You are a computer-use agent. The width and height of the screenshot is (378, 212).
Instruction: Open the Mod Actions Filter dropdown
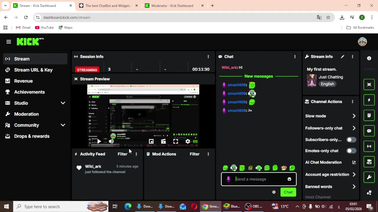(195, 154)
